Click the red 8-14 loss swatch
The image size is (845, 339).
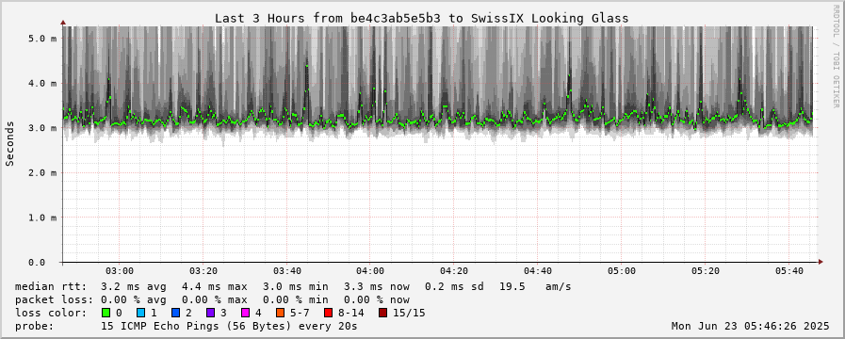click(328, 313)
